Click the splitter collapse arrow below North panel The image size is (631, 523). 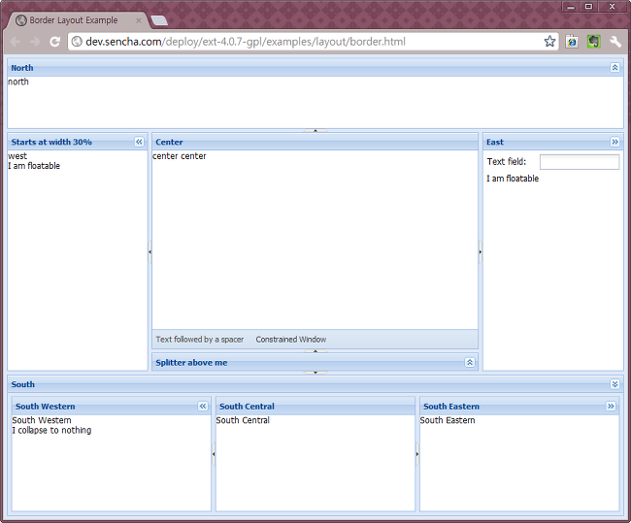[x=315, y=130]
